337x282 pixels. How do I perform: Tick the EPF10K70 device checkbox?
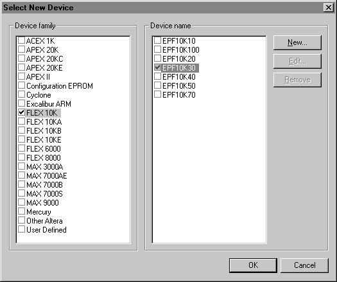pos(157,94)
